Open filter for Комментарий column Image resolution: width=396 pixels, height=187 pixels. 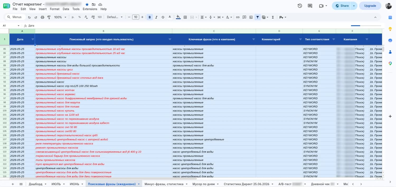(x=300, y=39)
